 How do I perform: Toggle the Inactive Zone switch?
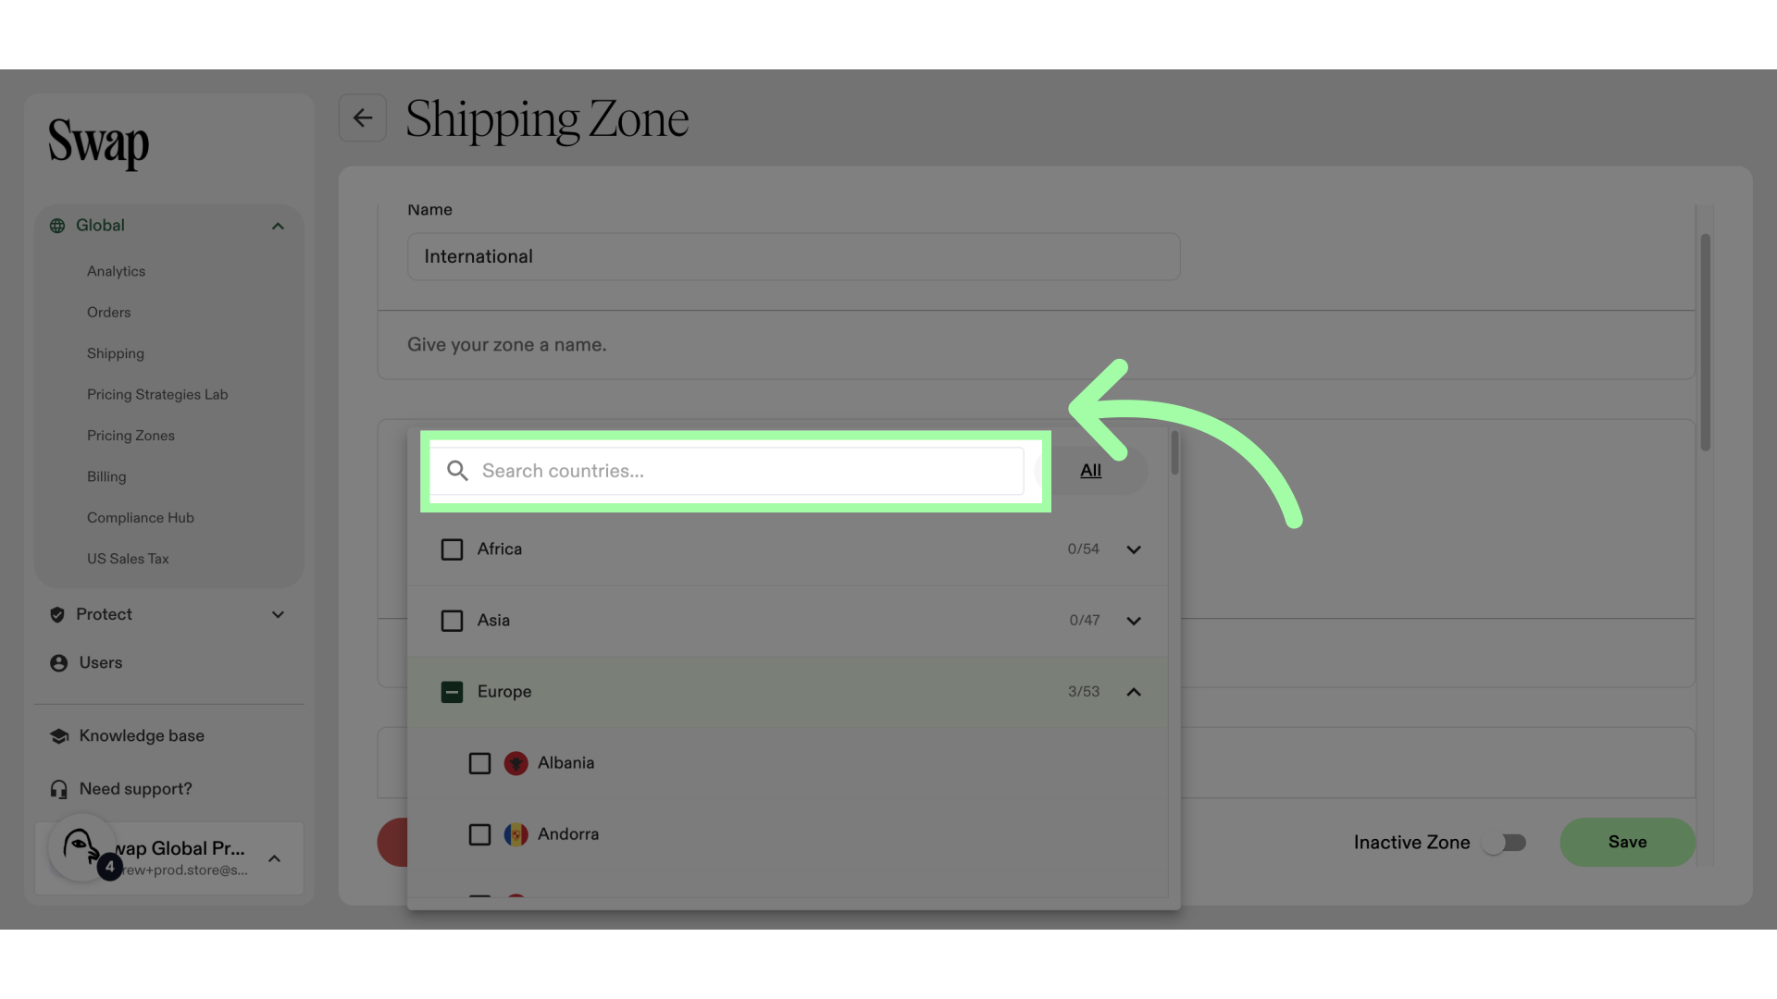(1504, 843)
